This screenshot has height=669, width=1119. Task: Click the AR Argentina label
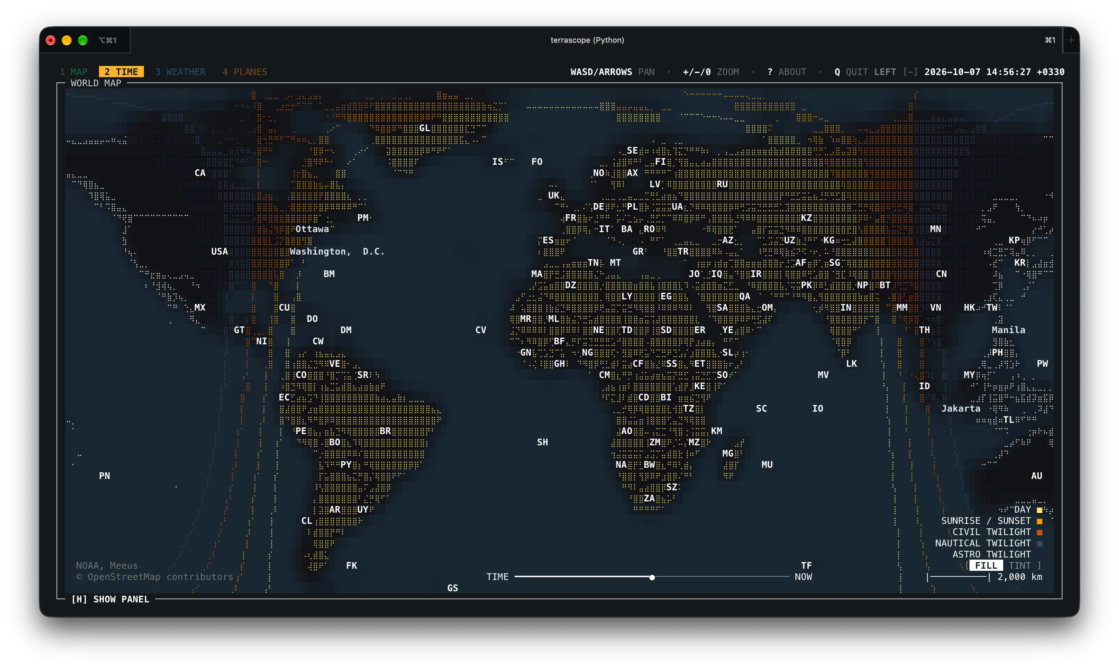(x=335, y=509)
